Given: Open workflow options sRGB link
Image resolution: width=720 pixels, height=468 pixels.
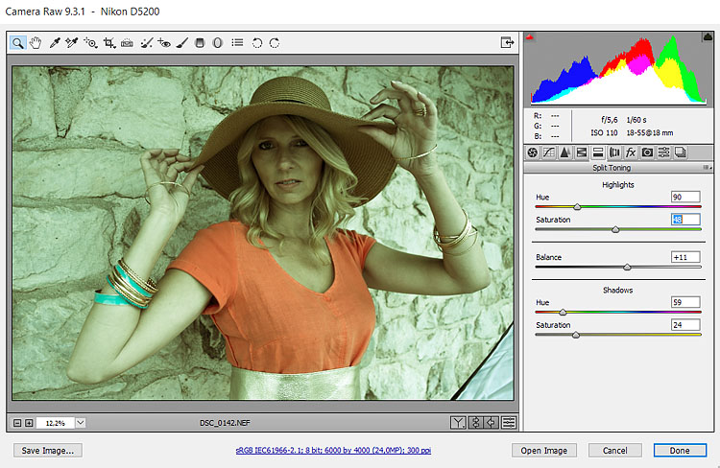Looking at the screenshot, I should [331, 450].
